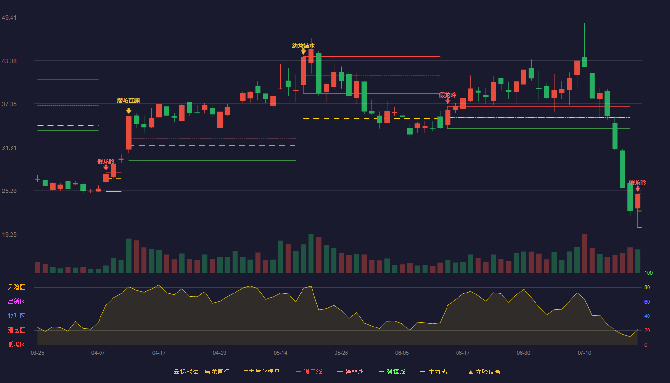
Task: Click the tallest volume bar near 07-10
Action: [584, 253]
